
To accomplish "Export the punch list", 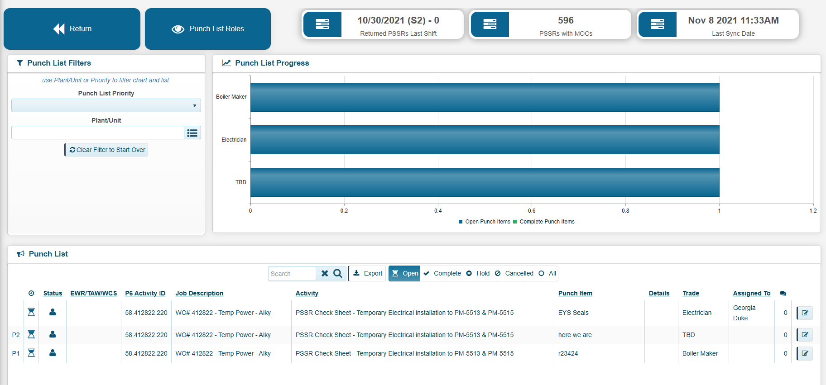I will (x=368, y=274).
